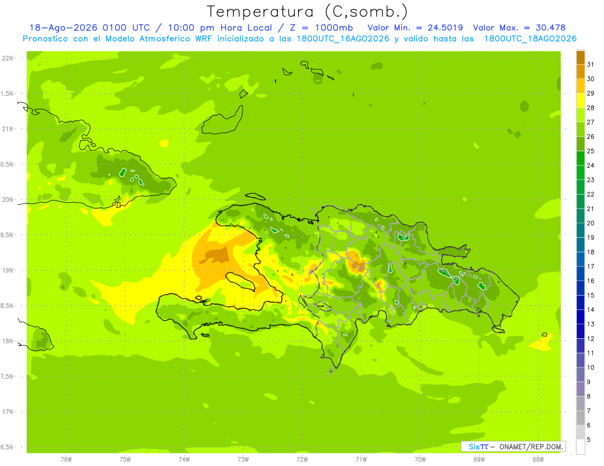Click the '19N' latitude label

point(8,270)
